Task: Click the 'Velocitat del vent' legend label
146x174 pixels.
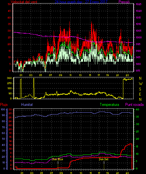Action: coord(24,2)
